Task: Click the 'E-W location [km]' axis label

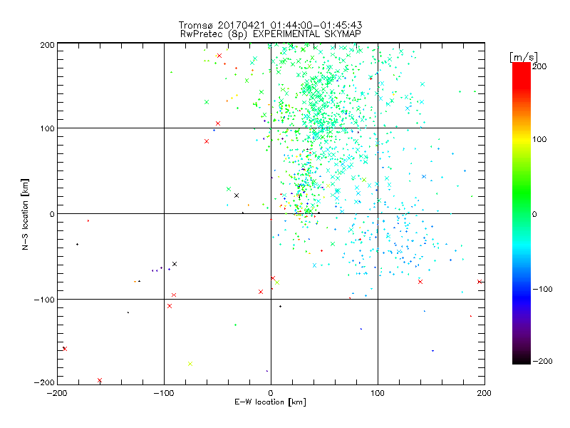Action: point(270,402)
